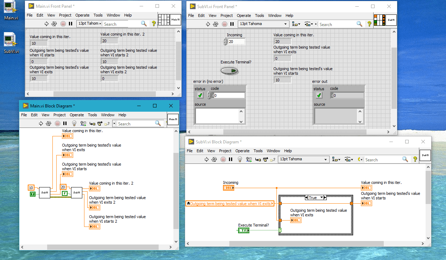This screenshot has width=446, height=260.
Task: Step Over node in Main.vi block diagram
Action: 100,123
